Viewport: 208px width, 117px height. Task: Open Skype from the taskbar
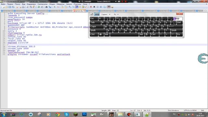click(x=66, y=114)
